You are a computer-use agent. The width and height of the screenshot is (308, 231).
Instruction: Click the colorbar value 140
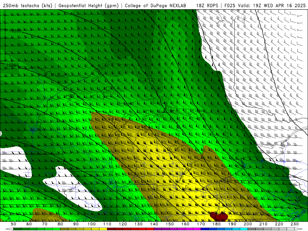pyautogui.click(x=154, y=224)
